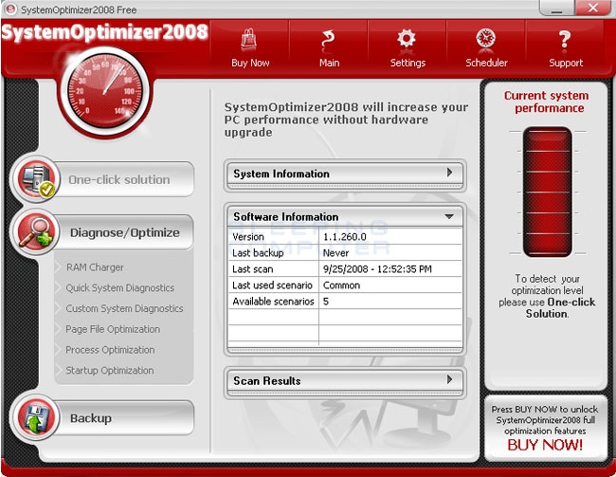
Task: Collapse the Software Information section arrow
Action: pos(449,216)
